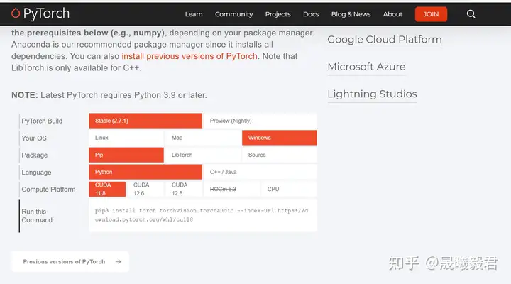Choose Linux as your OS
This screenshot has height=284, width=511.
pyautogui.click(x=126, y=138)
